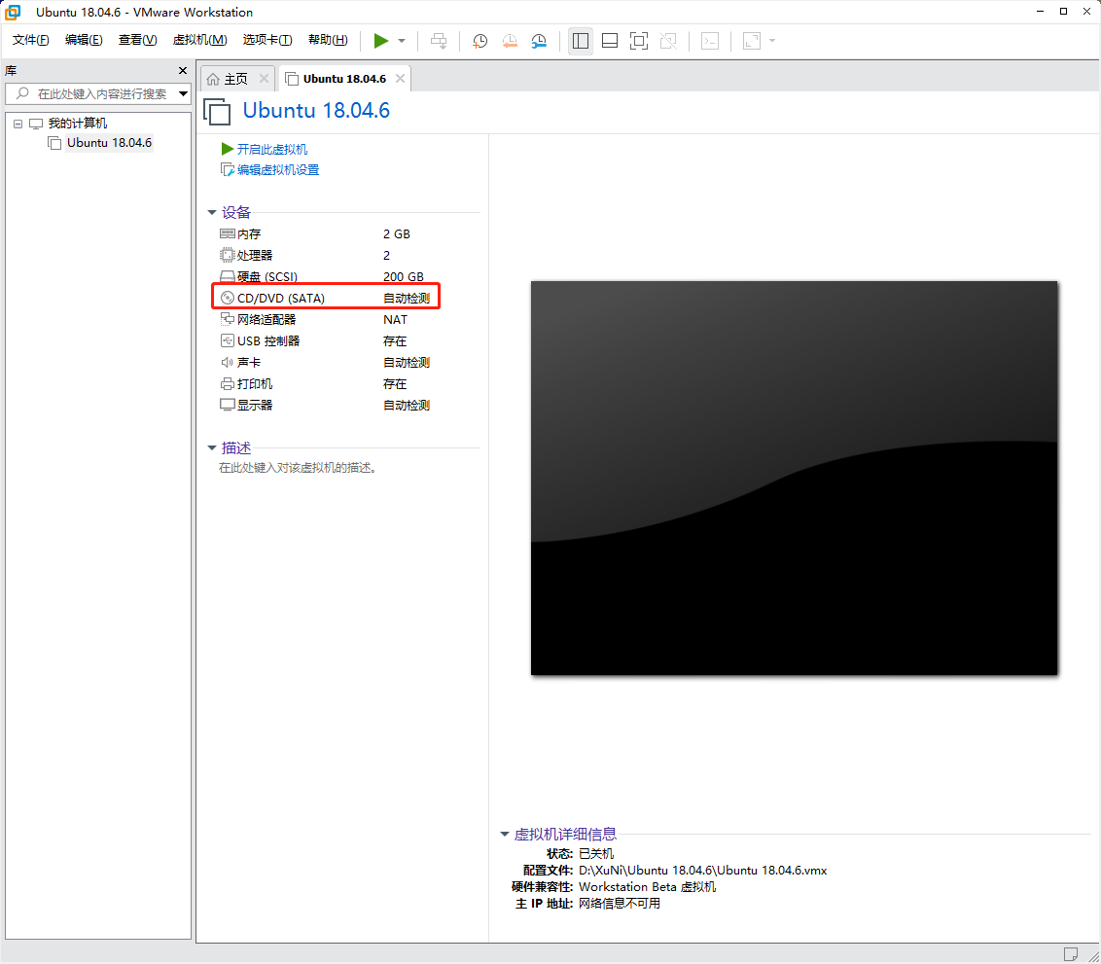Click the VM description text field
Screen dimensions: 1101x964
click(298, 468)
